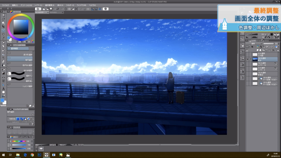
Task: Set 作成方法 to Subtract from selection mode
Action: tap(25, 119)
